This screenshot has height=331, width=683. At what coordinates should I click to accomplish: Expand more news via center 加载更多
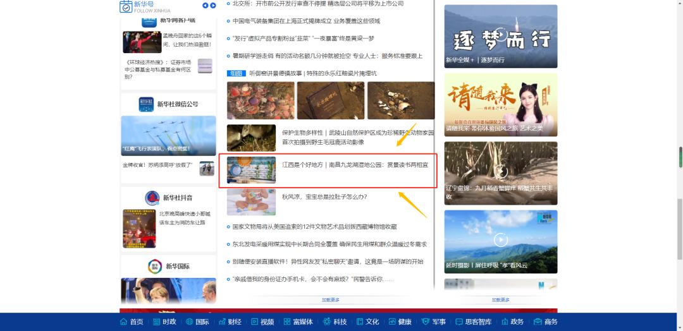pyautogui.click(x=331, y=299)
